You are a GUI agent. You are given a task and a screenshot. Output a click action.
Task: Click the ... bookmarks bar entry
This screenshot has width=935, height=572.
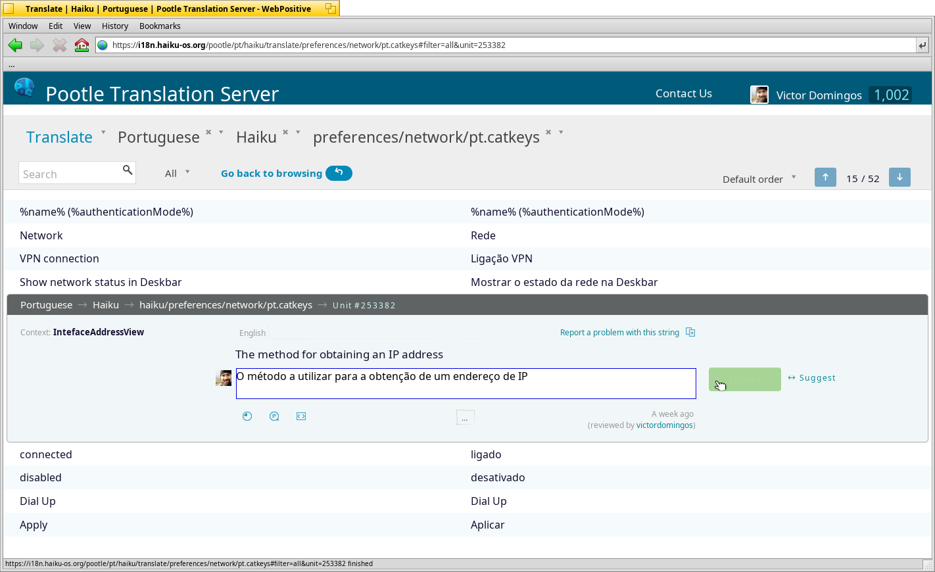[x=12, y=64]
